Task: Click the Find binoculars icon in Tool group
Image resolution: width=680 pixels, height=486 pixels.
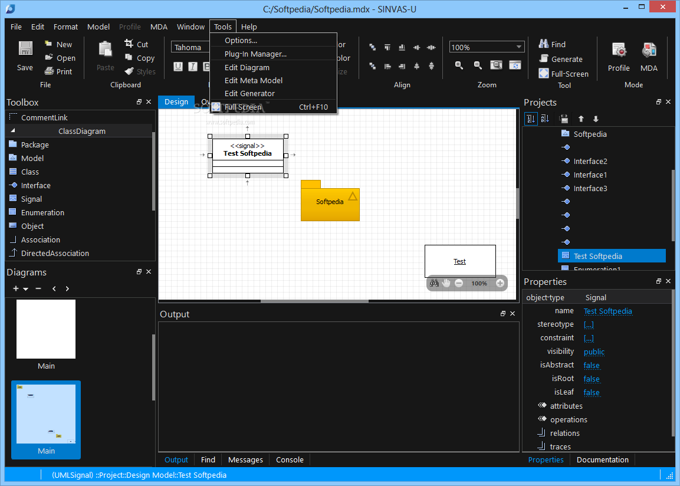Action: pyautogui.click(x=543, y=44)
